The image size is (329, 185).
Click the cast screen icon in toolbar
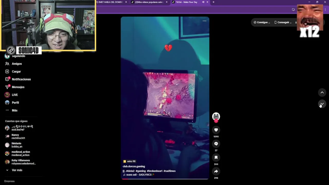(293, 10)
